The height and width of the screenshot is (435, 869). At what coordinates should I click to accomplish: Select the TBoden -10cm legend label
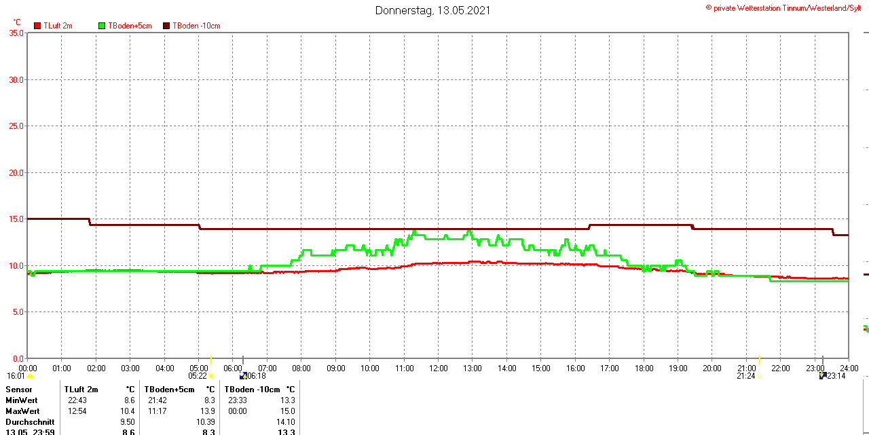pyautogui.click(x=196, y=26)
